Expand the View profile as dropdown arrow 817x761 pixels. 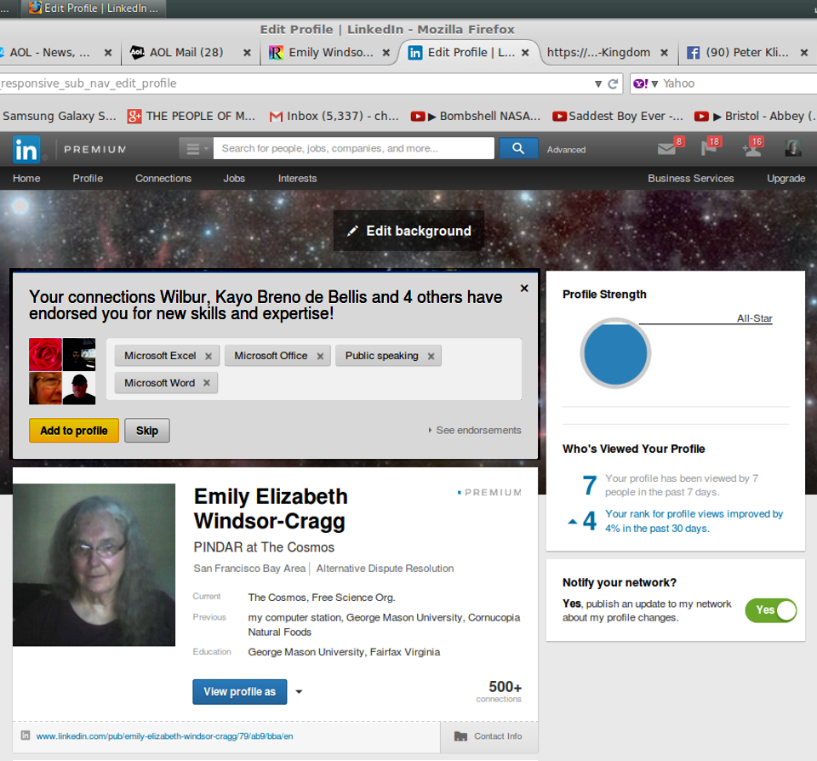[x=299, y=692]
